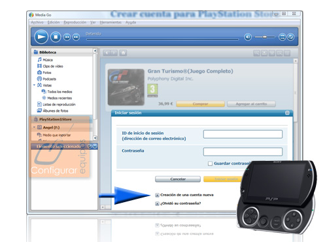Open the Reproducción menu
327x242 pixels.
pyautogui.click(x=75, y=22)
